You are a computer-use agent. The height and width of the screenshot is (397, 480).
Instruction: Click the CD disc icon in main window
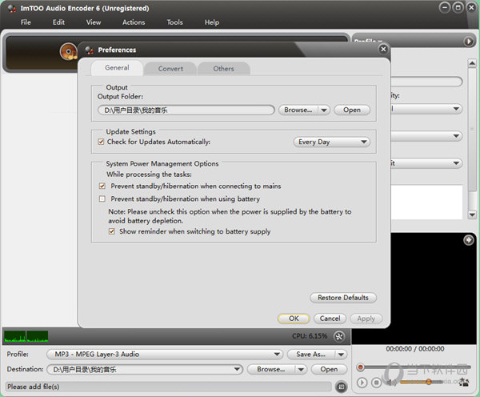(x=69, y=51)
